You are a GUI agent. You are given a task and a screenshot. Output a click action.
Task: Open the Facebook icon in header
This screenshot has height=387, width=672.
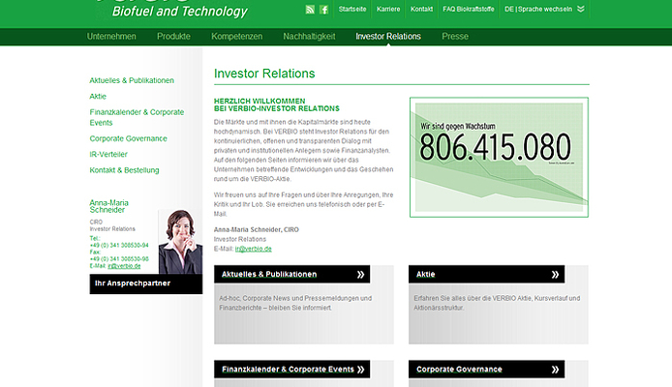[x=324, y=10]
